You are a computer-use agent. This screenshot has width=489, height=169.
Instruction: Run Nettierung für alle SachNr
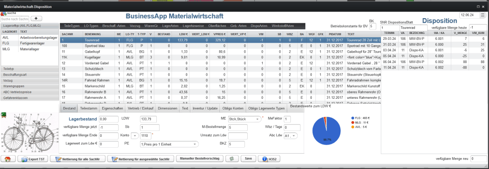click(77, 159)
